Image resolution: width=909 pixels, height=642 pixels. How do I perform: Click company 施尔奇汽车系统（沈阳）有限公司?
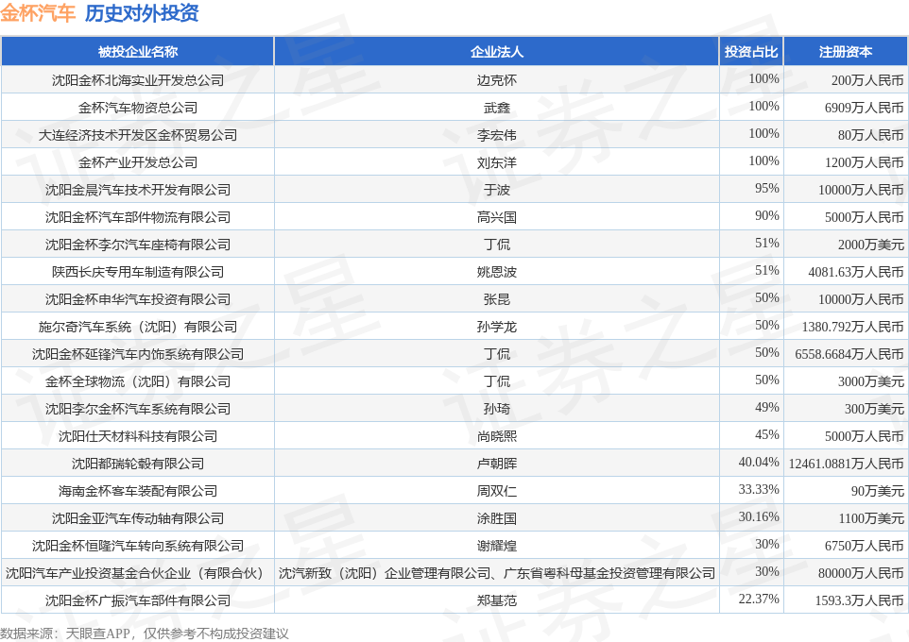138,327
